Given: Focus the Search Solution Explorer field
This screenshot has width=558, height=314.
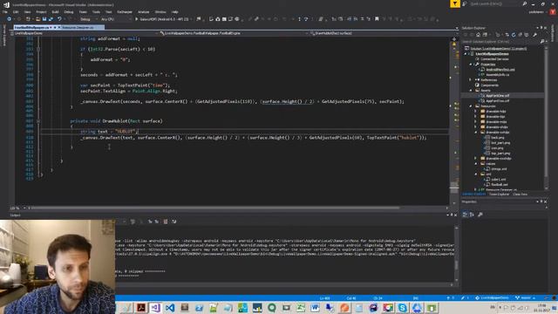Looking at the screenshot, I should [x=500, y=41].
